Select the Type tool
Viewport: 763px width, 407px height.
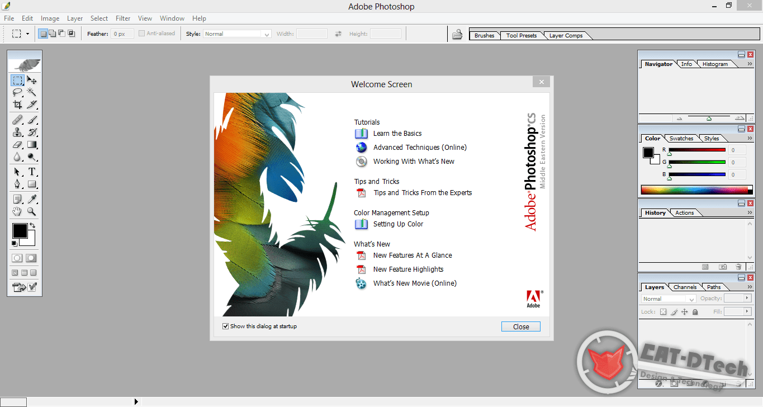tap(32, 172)
